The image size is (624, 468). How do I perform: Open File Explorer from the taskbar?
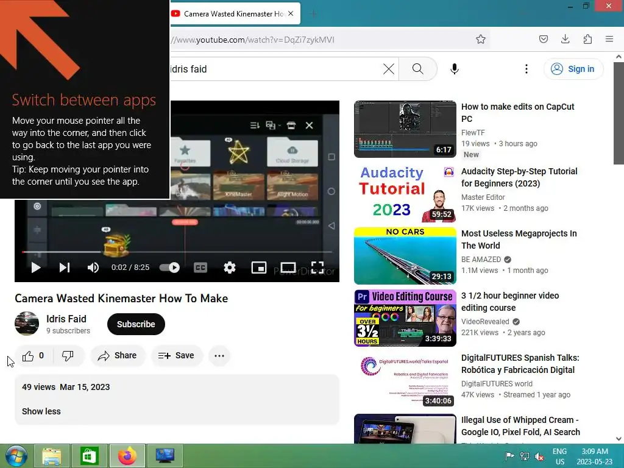click(x=52, y=456)
